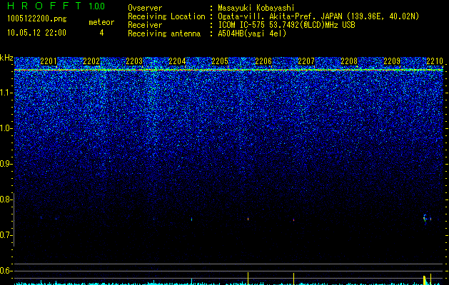Image resolution: width=449 pixels, height=285 pixels.
Task: Select the filename 1005122200.png
Action: click(x=36, y=19)
